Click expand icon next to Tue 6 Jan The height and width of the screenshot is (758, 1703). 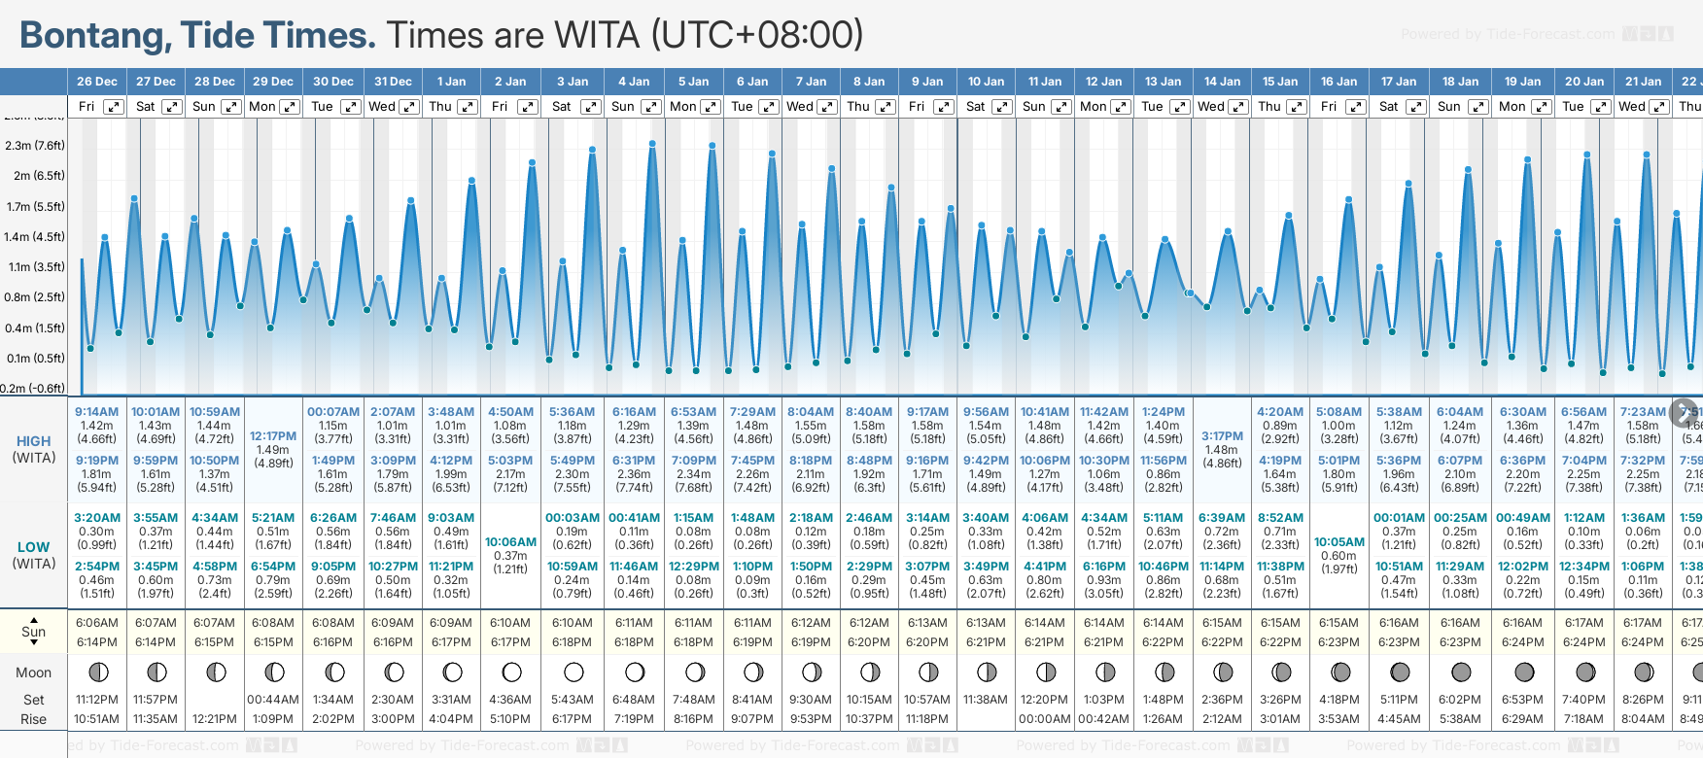[x=769, y=107]
